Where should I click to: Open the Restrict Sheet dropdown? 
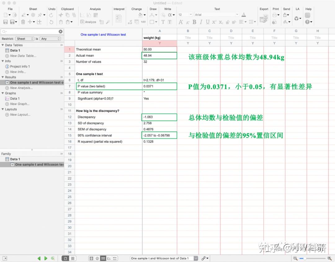[x=25, y=39]
